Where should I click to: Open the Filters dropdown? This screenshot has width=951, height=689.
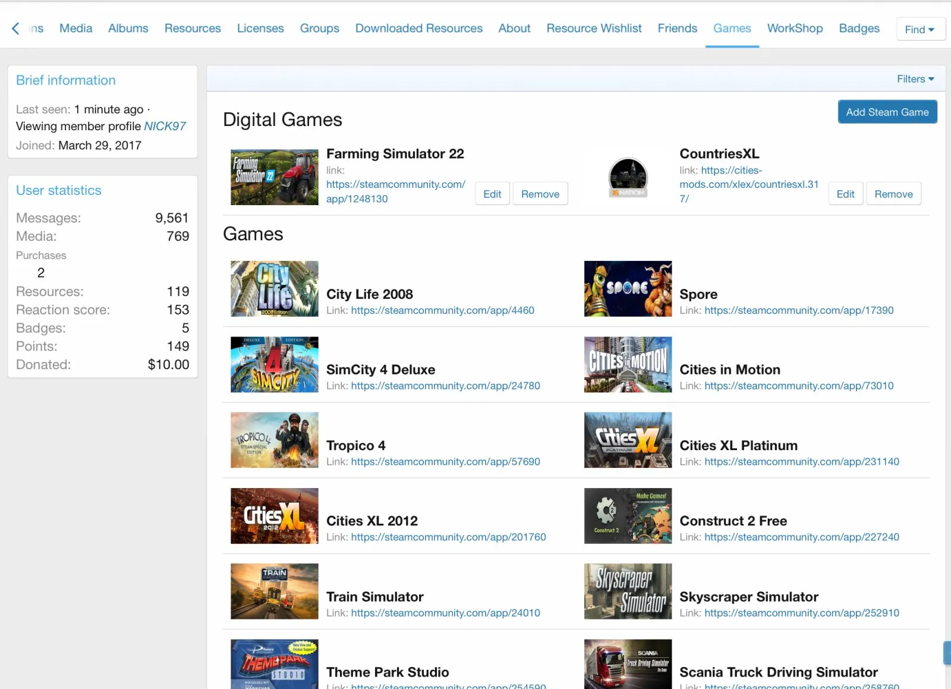click(x=915, y=79)
